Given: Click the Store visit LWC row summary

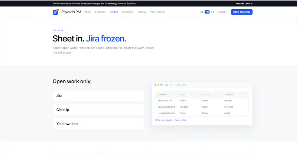Looking at the screenshot, I should coord(166,101).
